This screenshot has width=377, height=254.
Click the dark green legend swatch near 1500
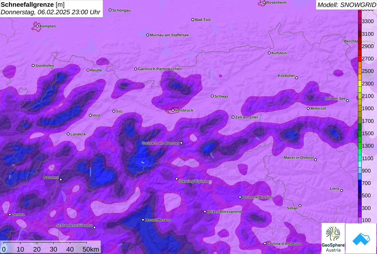(360, 133)
